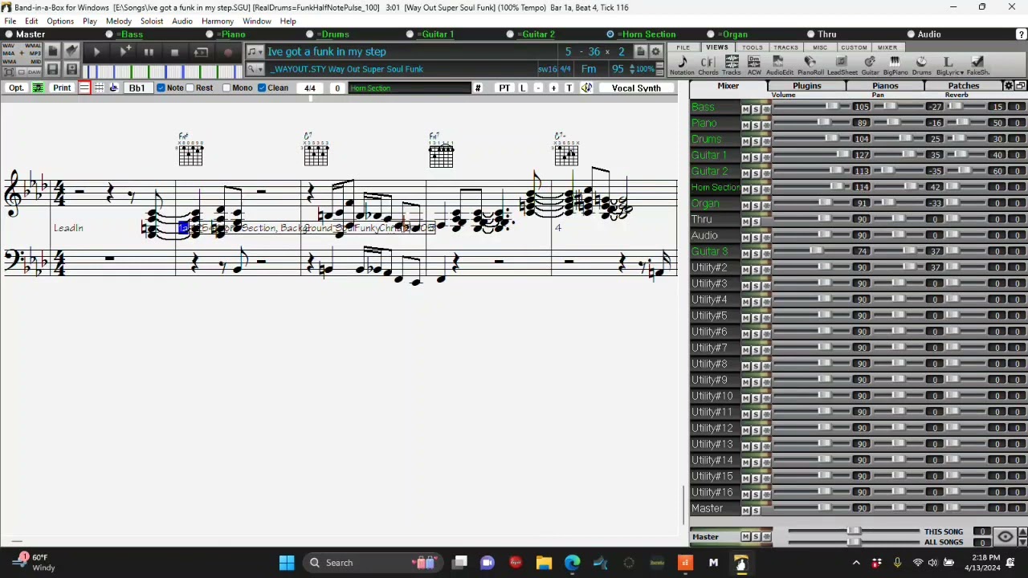Image resolution: width=1028 pixels, height=578 pixels.
Task: Switch to the Plugins mixer tab
Action: pyautogui.click(x=806, y=86)
